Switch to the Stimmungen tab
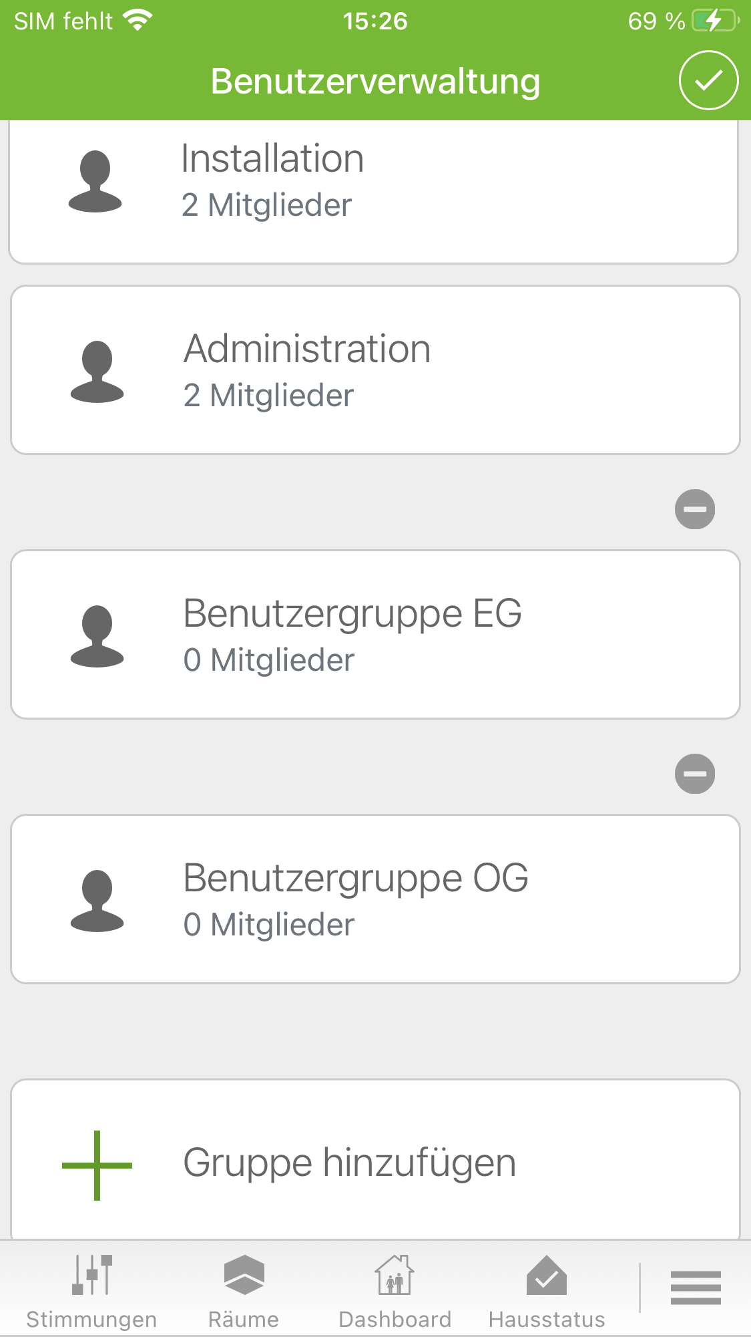 (91, 1292)
